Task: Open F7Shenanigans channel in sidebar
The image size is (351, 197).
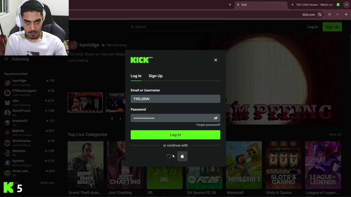Action: pos(29,92)
